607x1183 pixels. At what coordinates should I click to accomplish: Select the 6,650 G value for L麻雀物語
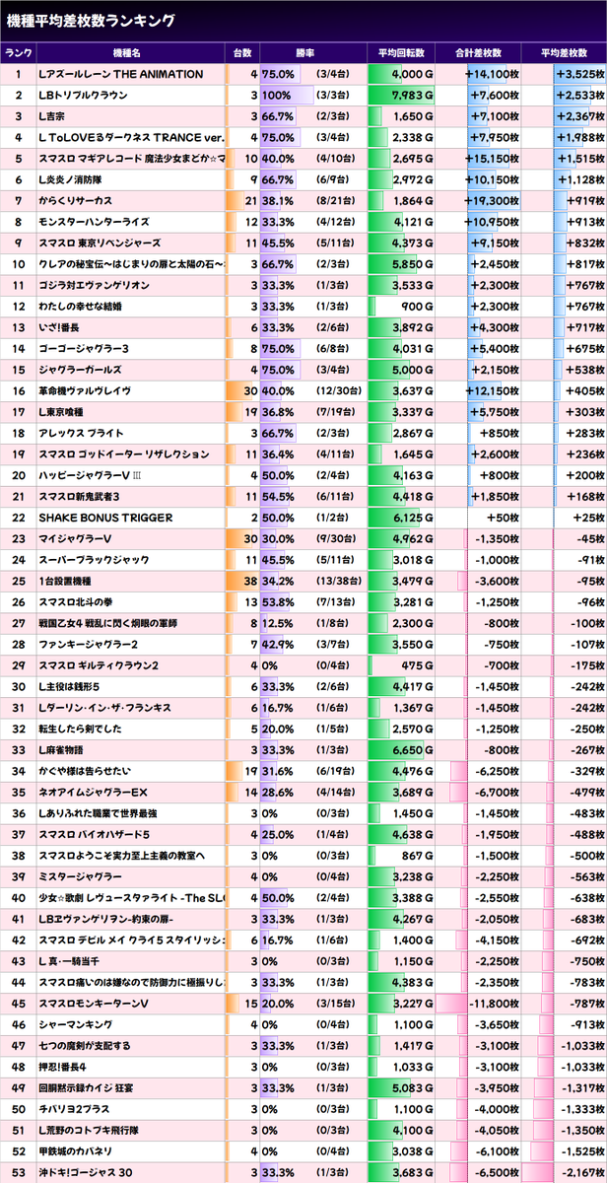pyautogui.click(x=412, y=749)
